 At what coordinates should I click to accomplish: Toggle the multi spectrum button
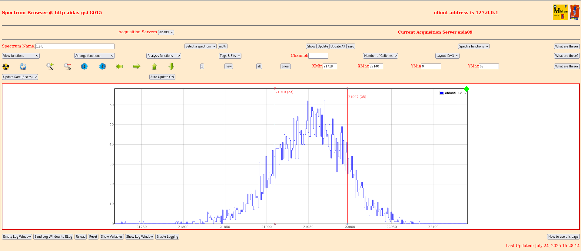point(222,46)
